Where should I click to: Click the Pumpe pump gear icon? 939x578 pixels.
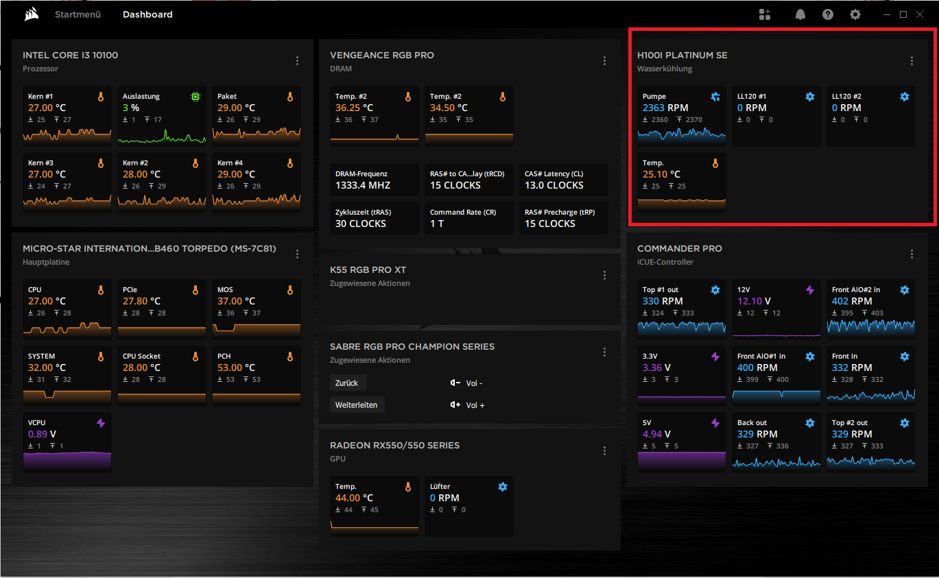click(715, 97)
